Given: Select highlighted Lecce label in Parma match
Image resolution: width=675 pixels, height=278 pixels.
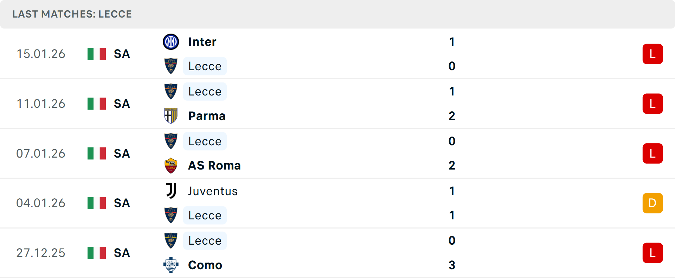Looking at the screenshot, I should (x=205, y=92).
